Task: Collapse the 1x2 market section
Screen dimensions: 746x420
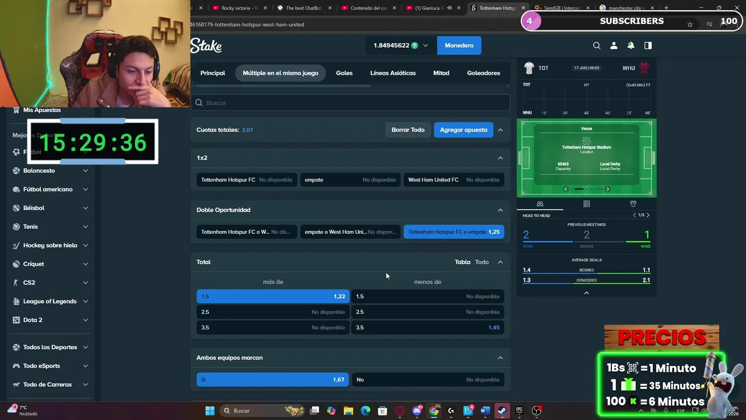Action: [500, 158]
